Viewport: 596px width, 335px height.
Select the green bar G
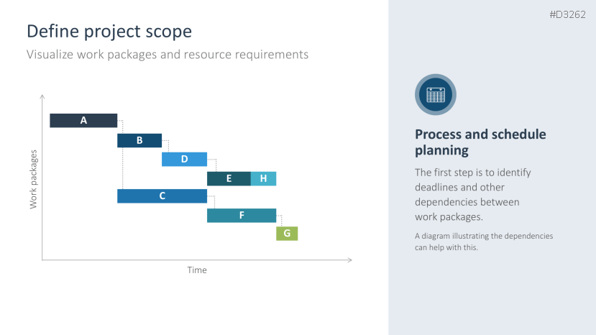point(287,233)
